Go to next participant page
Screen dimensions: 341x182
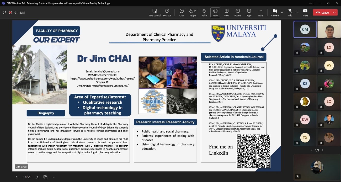[322, 150]
